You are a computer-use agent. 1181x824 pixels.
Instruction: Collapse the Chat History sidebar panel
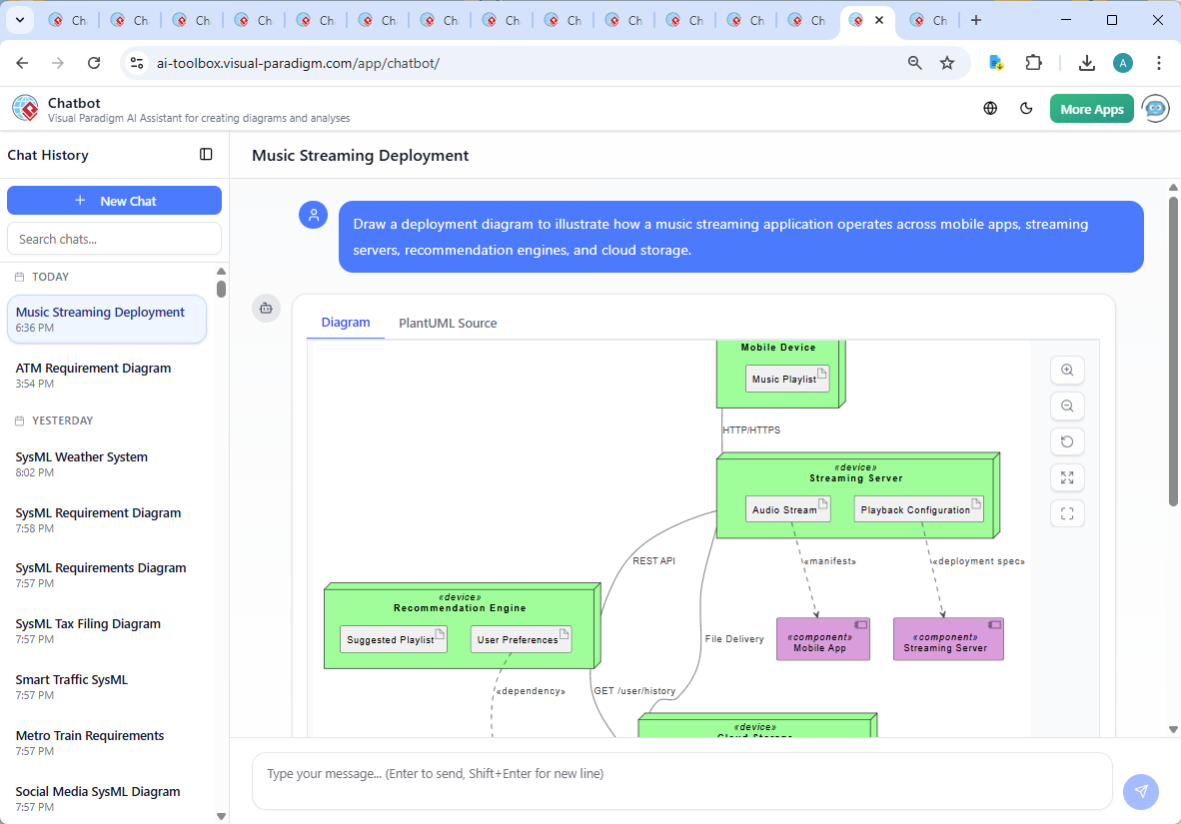(x=206, y=155)
